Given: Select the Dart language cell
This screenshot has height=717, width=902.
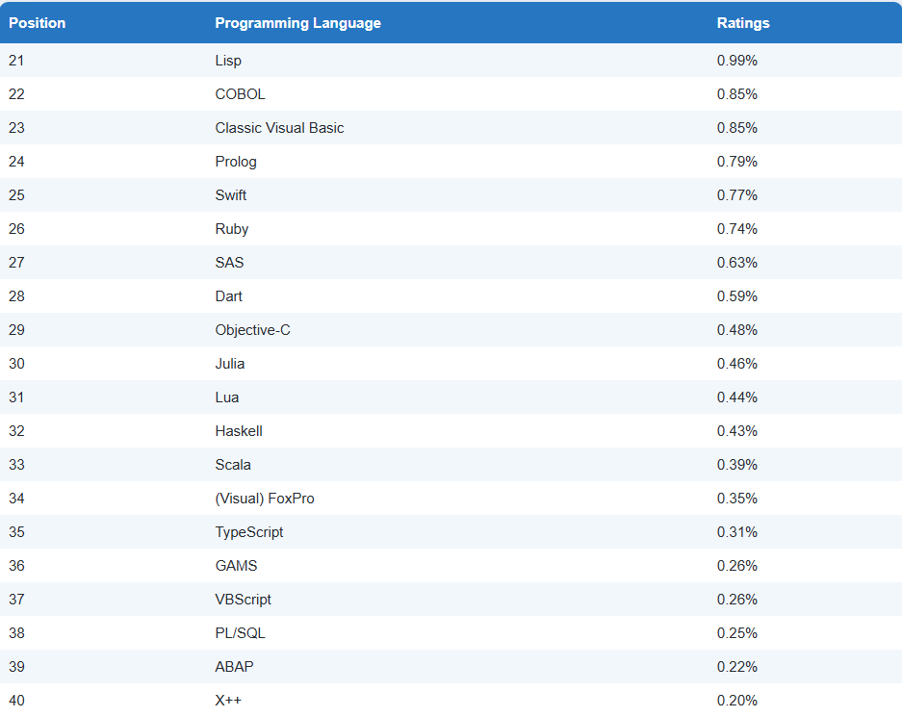Looking at the screenshot, I should pos(228,296).
